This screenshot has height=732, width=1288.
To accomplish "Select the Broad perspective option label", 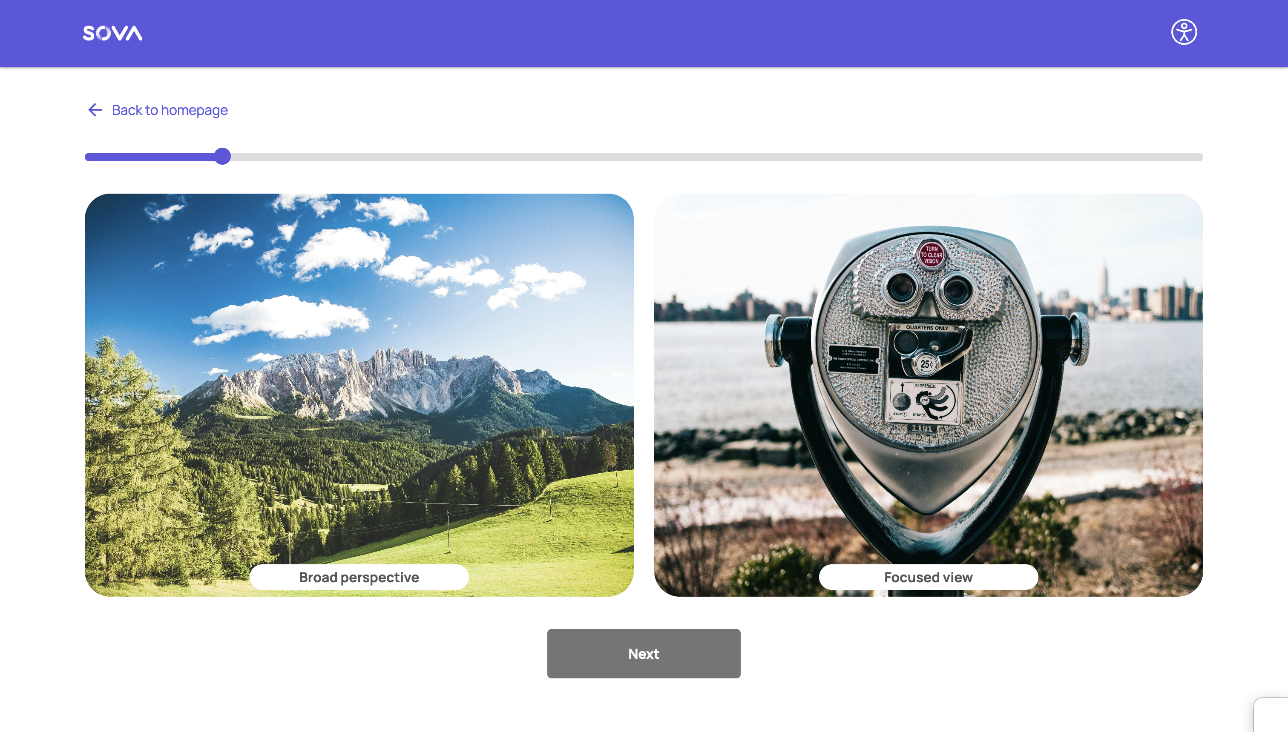I will (359, 577).
